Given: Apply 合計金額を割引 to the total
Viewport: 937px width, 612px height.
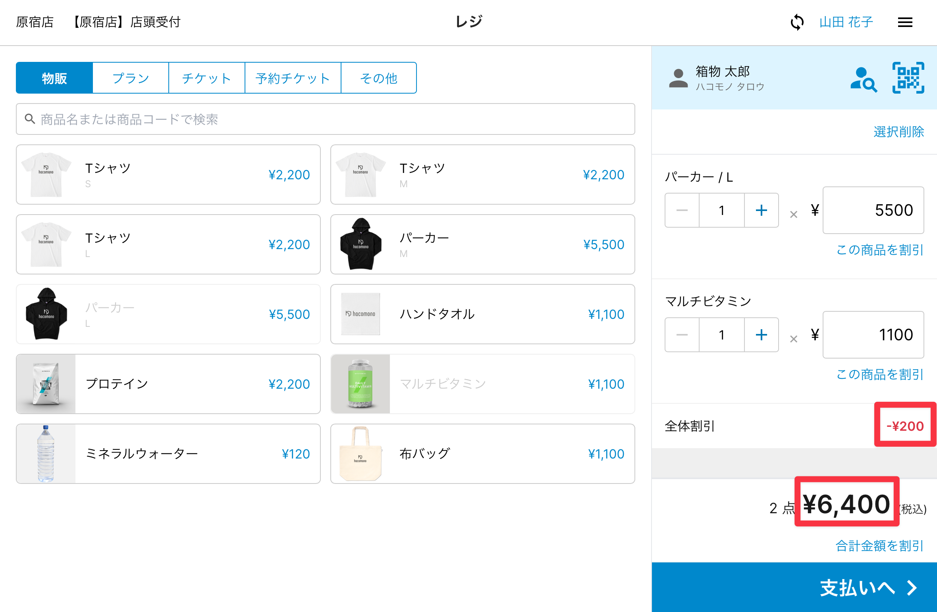Looking at the screenshot, I should tap(879, 546).
